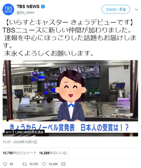Open the reply speech bubble icon
The height and width of the screenshot is (168, 141).
tap(5, 164)
